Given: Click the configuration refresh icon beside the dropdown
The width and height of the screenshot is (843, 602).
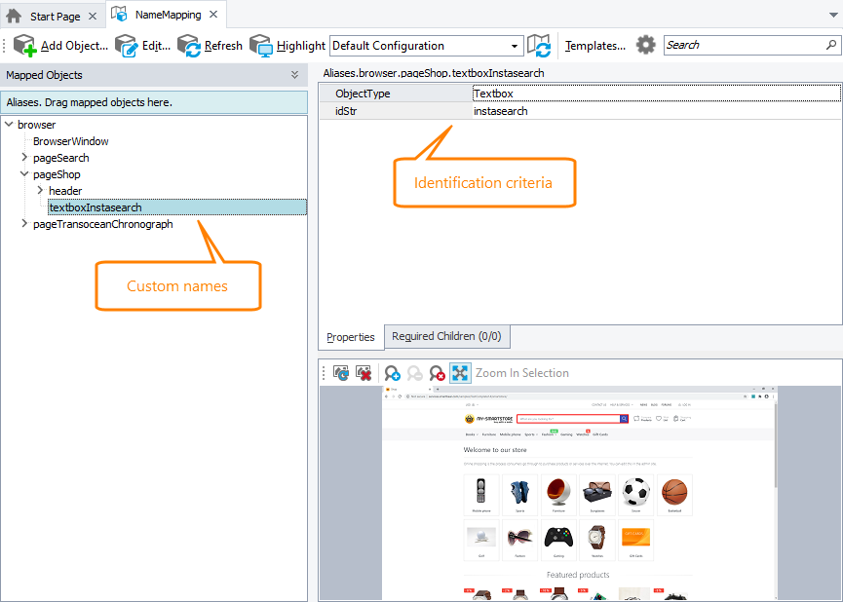Looking at the screenshot, I should [x=540, y=45].
